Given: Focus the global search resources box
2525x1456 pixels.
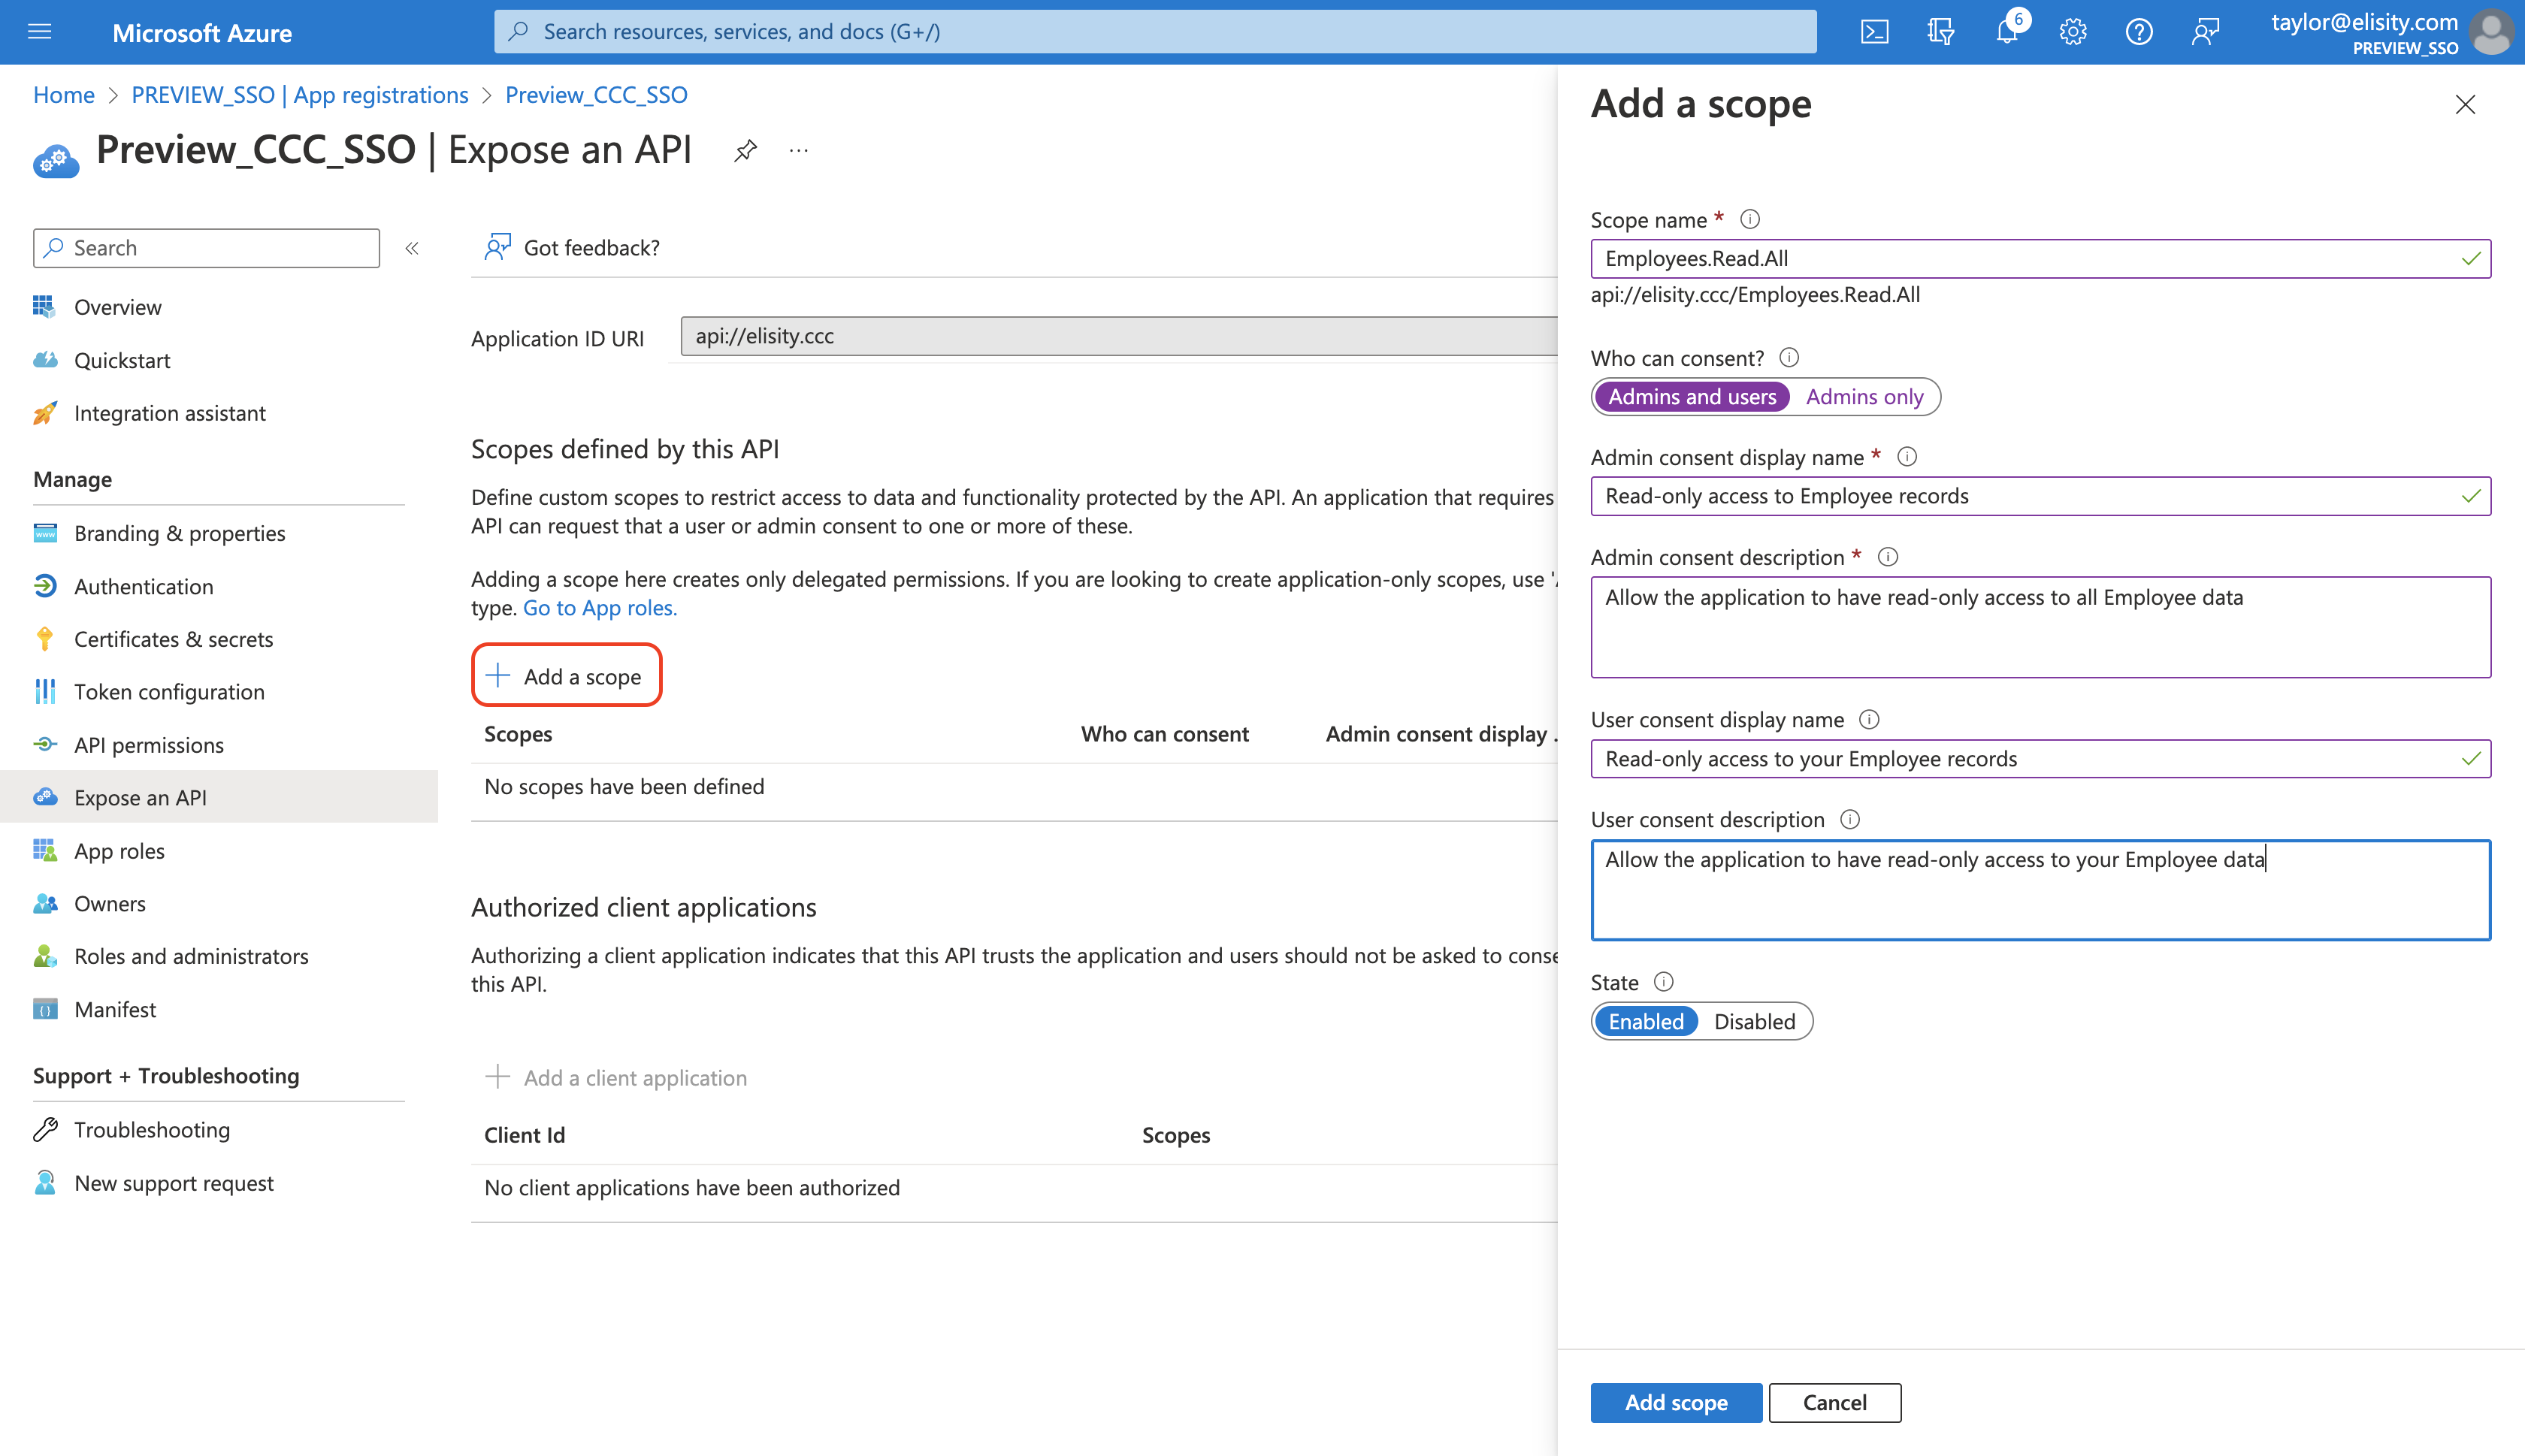Looking at the screenshot, I should [1155, 32].
